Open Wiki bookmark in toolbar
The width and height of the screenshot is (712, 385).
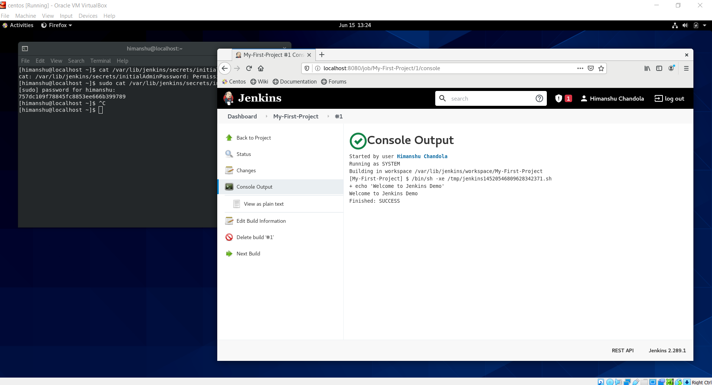(259, 82)
